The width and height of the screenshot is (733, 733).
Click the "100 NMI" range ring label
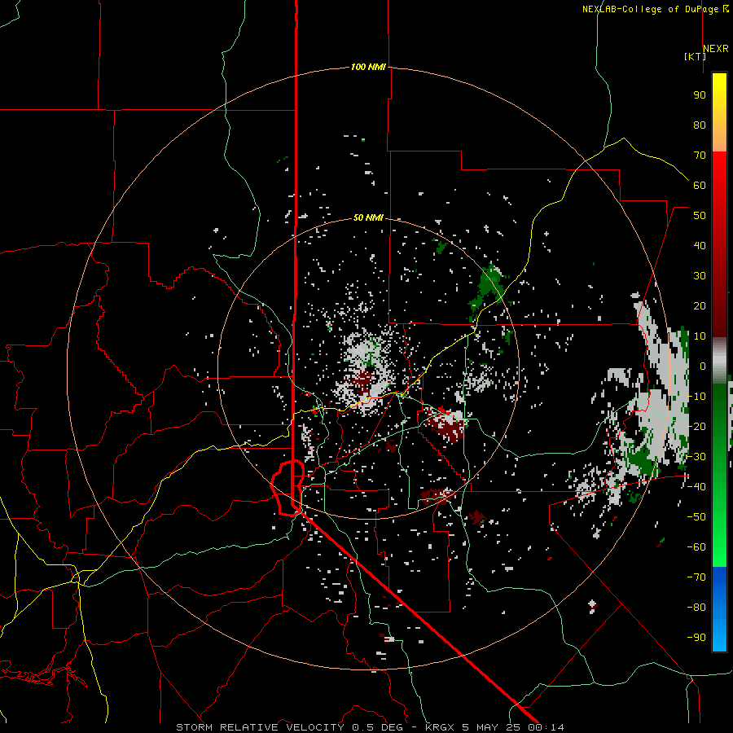click(x=368, y=68)
